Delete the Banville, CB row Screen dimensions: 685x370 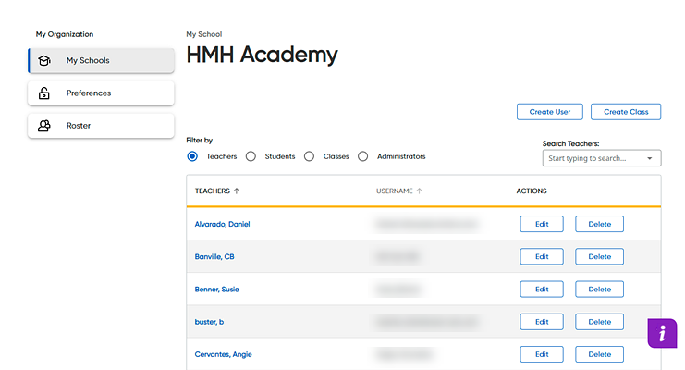599,257
